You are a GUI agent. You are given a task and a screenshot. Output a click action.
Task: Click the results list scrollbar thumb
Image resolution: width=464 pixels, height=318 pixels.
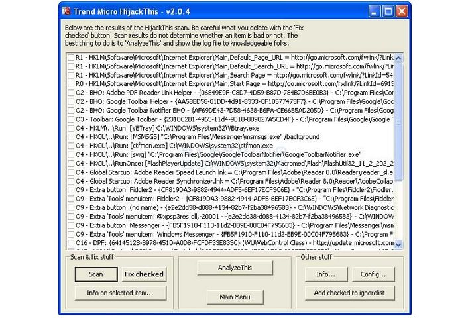tap(398, 121)
